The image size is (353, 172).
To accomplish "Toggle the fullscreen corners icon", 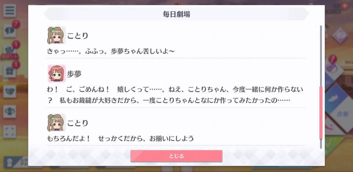I will click(x=9, y=132).
